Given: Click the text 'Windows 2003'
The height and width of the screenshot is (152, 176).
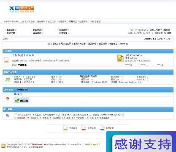Looking at the screenshot, I should 99,82.
